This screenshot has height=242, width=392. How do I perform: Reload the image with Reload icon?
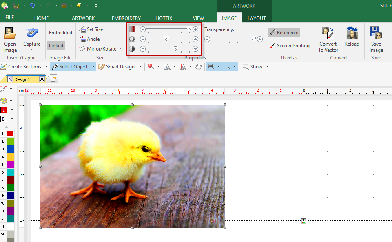point(352,33)
